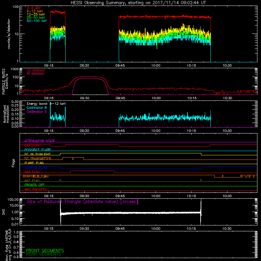This screenshot has height=261, width=261.
Task: Click the 1000 tick label on particle rates axis
Action: click(x=14, y=69)
